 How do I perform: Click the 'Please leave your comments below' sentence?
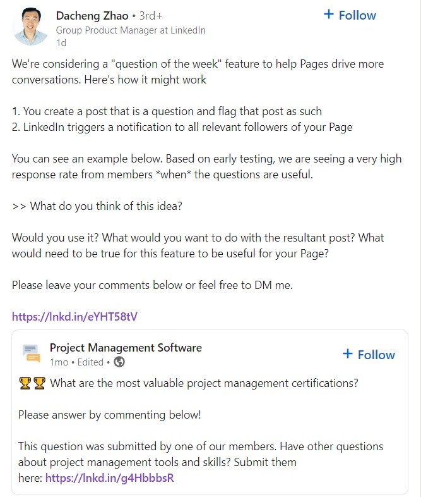point(152,285)
